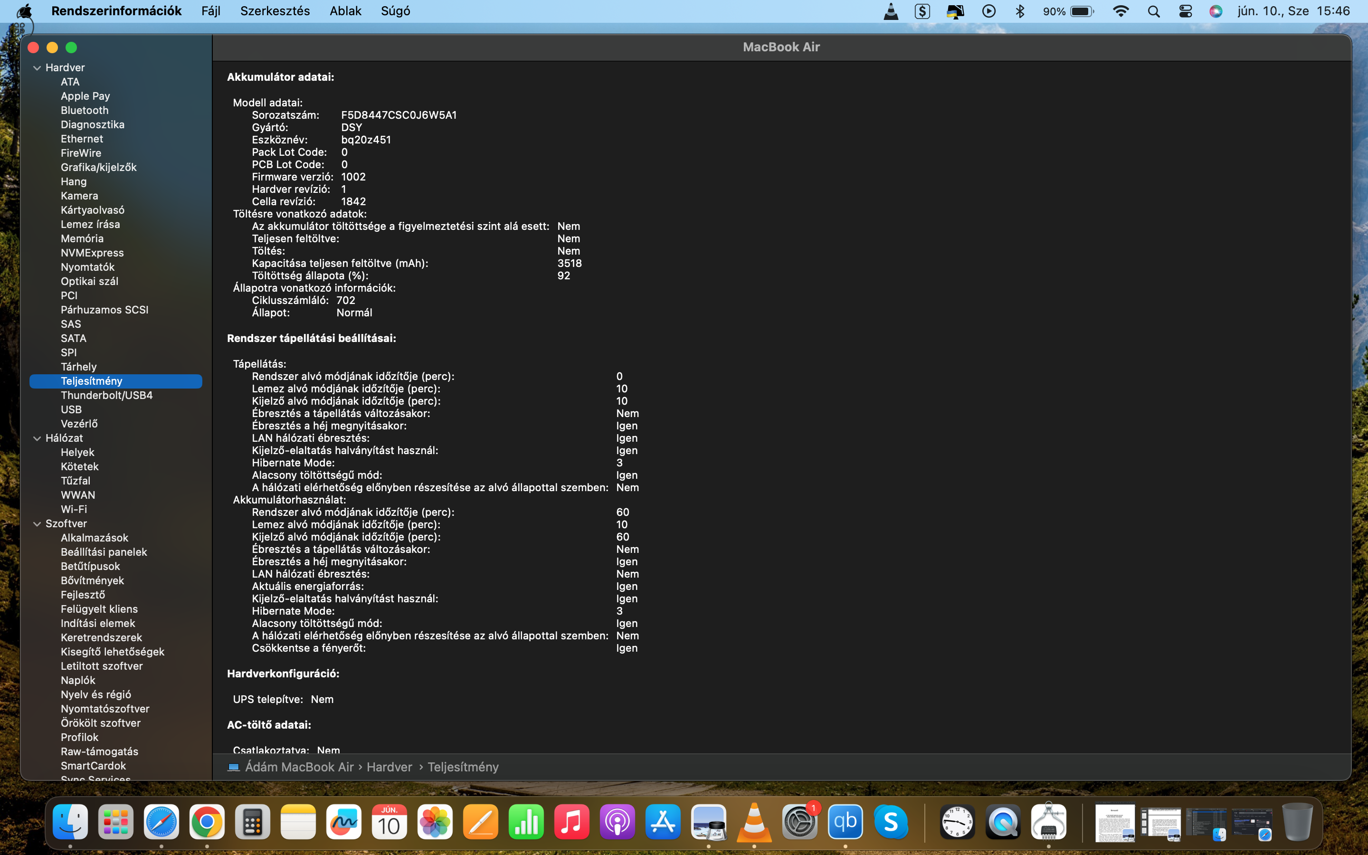Open Notes app in the dock
The height and width of the screenshot is (855, 1368).
point(298,822)
